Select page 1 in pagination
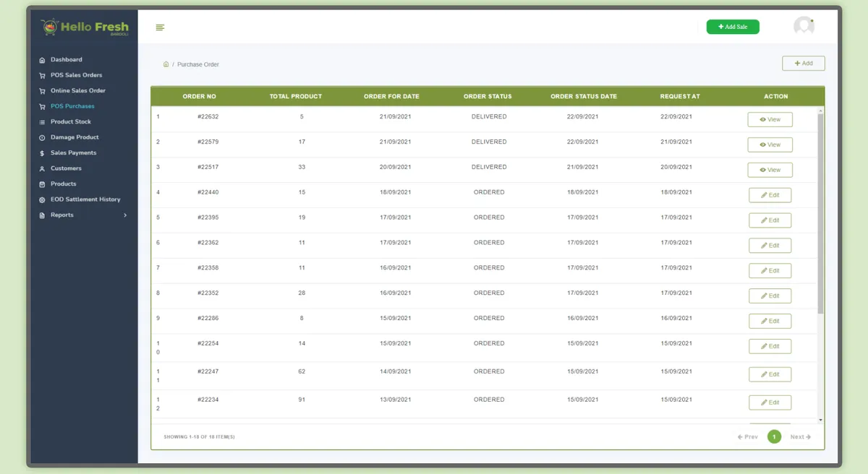868x474 pixels. [x=774, y=437]
